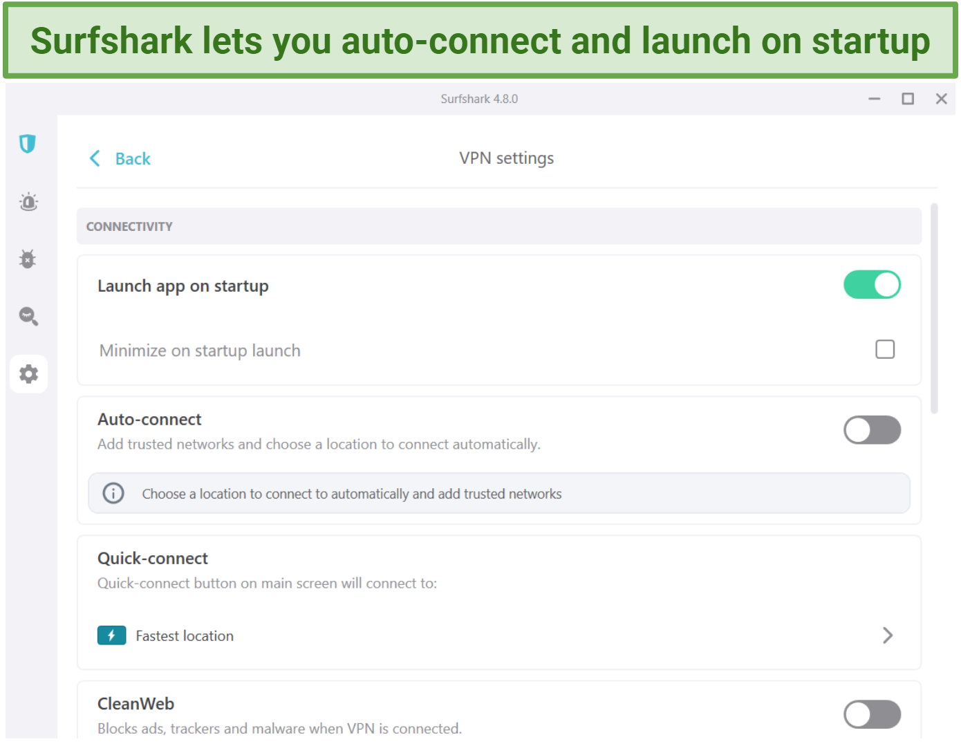Viewport: 961px width, 744px height.
Task: Click the info icon in Auto-connect notice
Action: point(113,493)
